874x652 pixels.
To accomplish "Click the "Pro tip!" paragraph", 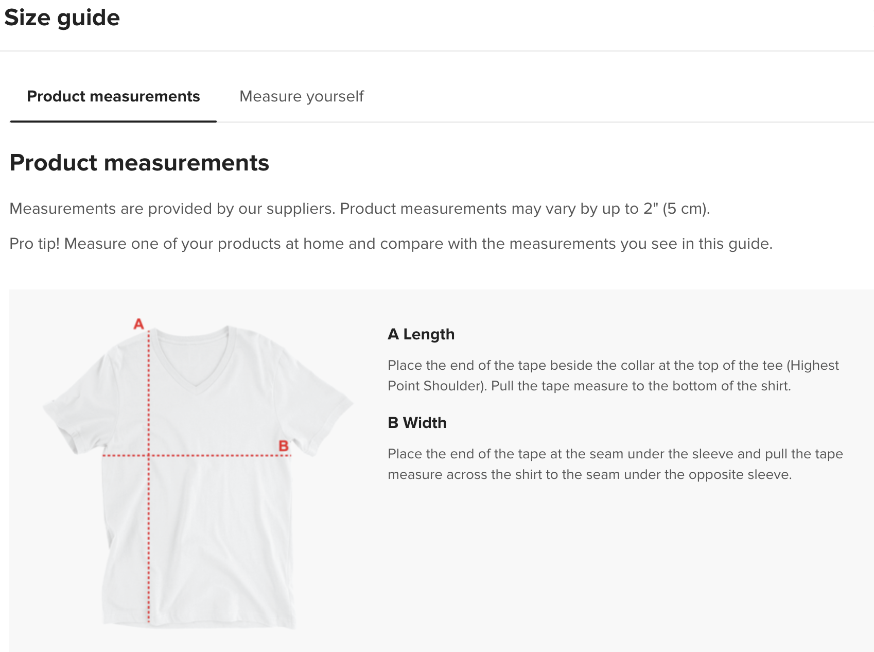I will tap(391, 244).
